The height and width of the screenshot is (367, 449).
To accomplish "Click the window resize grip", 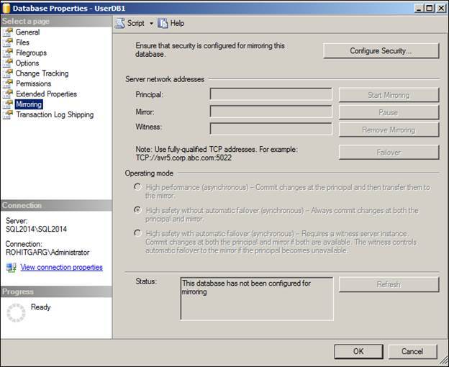I will coord(443,361).
